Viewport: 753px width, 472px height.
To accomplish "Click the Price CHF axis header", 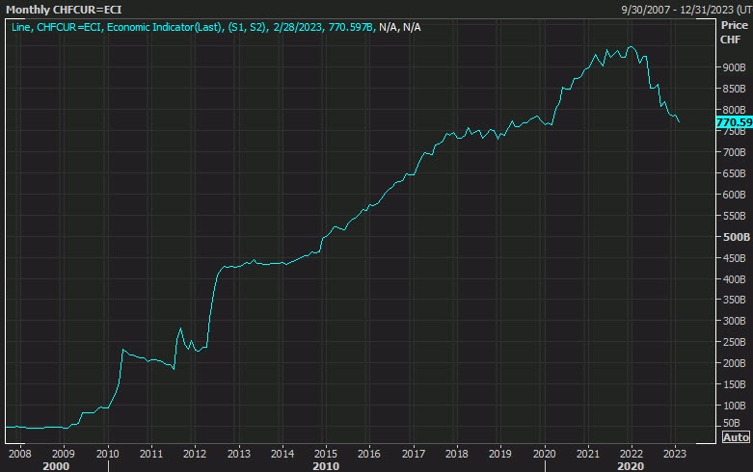I will tap(733, 33).
